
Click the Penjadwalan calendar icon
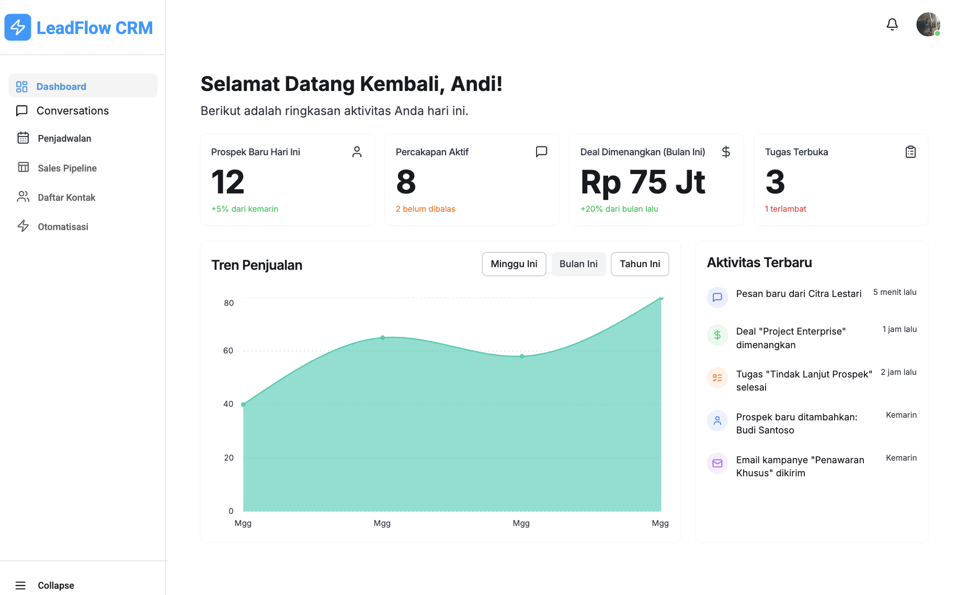point(23,138)
